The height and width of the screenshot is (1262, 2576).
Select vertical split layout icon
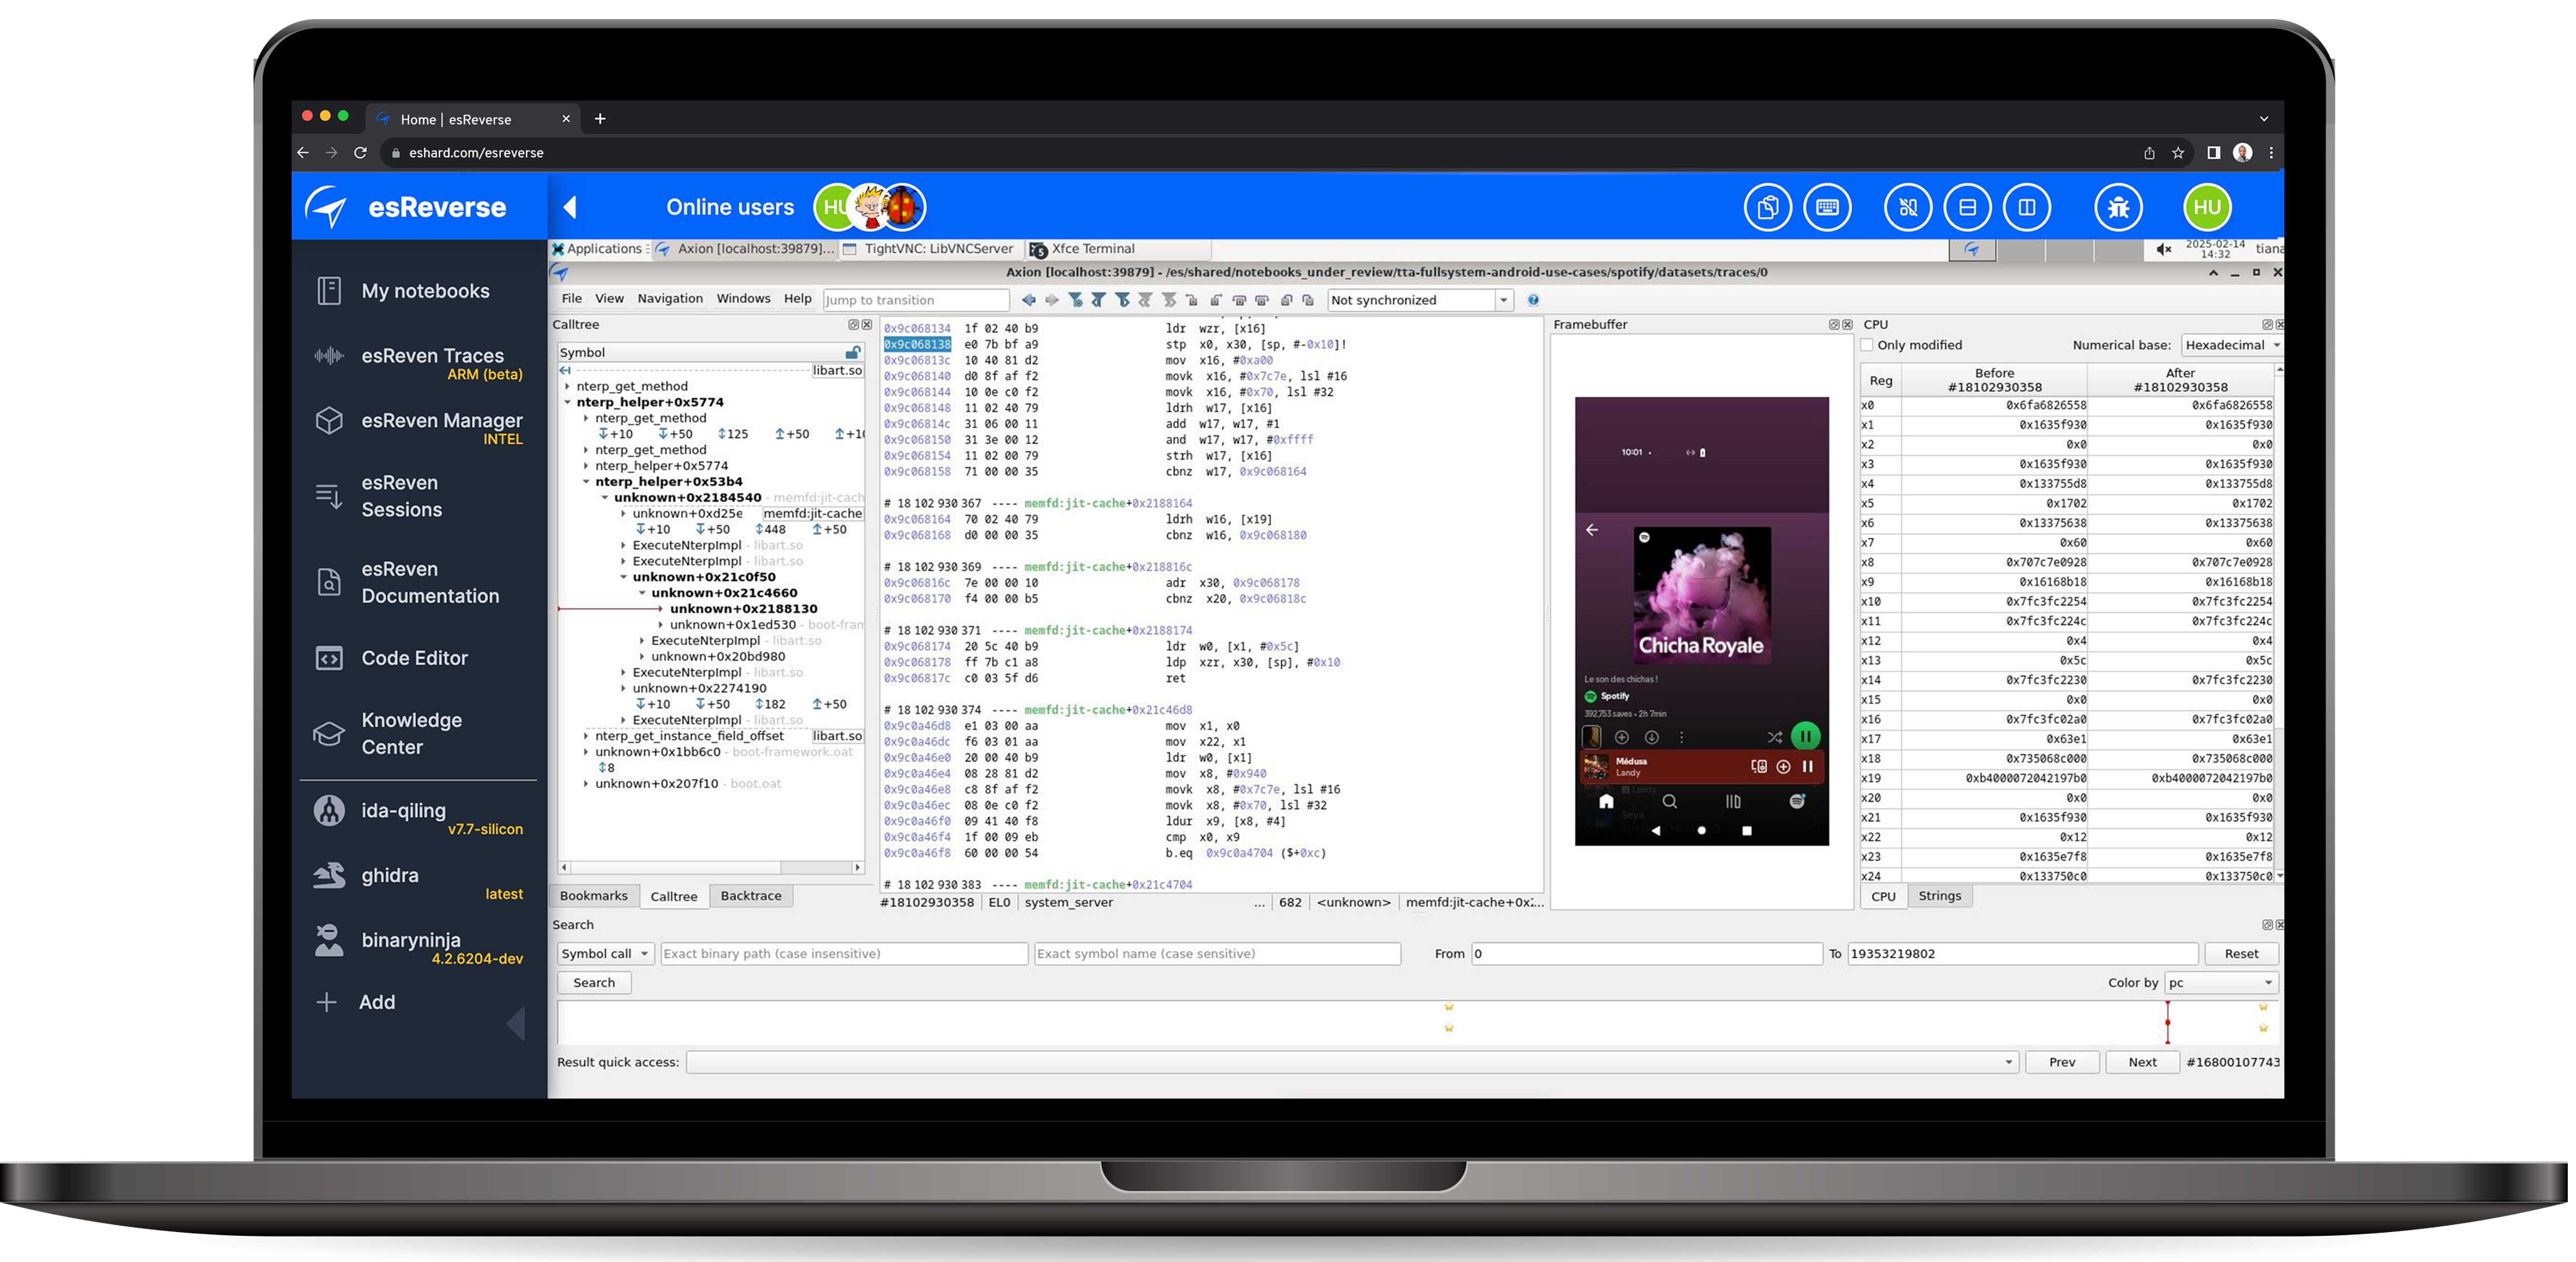pyautogui.click(x=2026, y=207)
